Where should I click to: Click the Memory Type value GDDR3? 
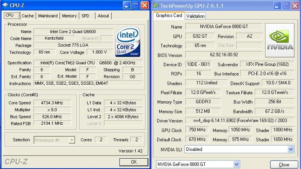pyautogui.click(x=203, y=102)
